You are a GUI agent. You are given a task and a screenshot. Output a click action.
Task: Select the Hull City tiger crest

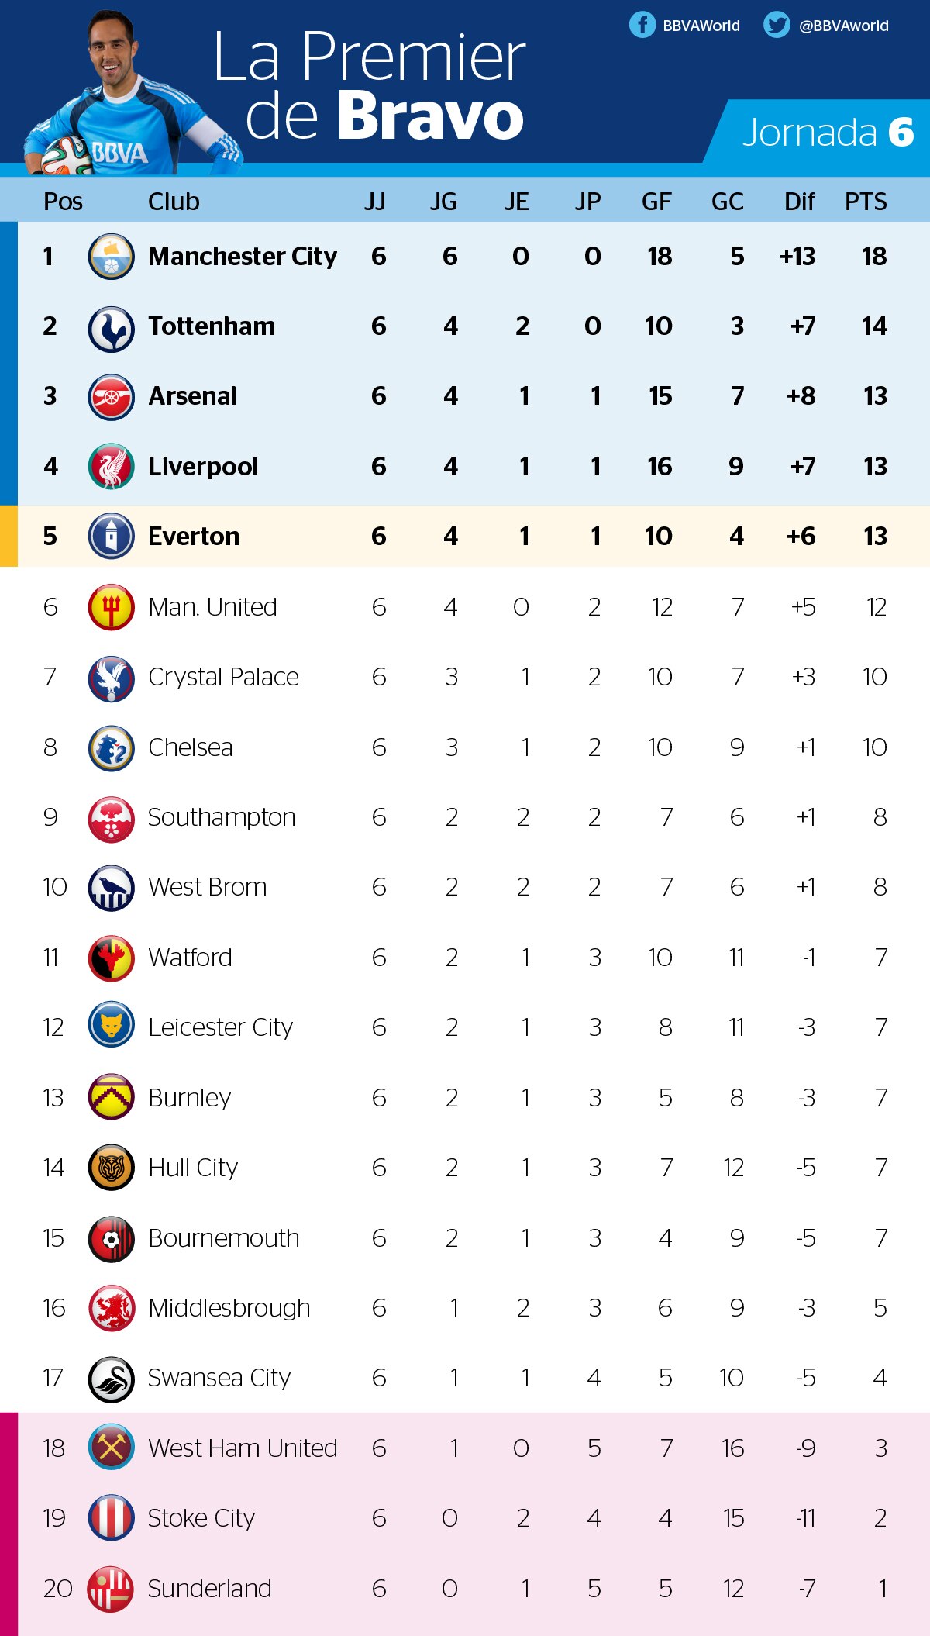coord(112,1168)
